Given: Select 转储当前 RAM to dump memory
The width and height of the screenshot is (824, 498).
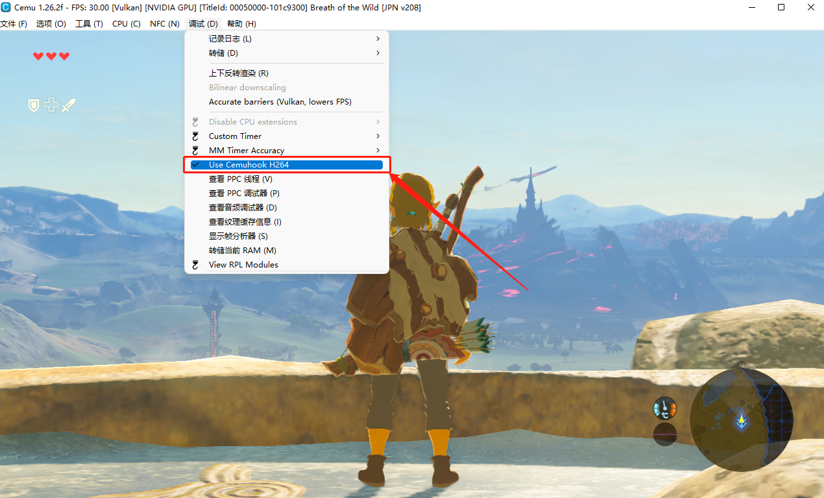Looking at the screenshot, I should tap(242, 250).
